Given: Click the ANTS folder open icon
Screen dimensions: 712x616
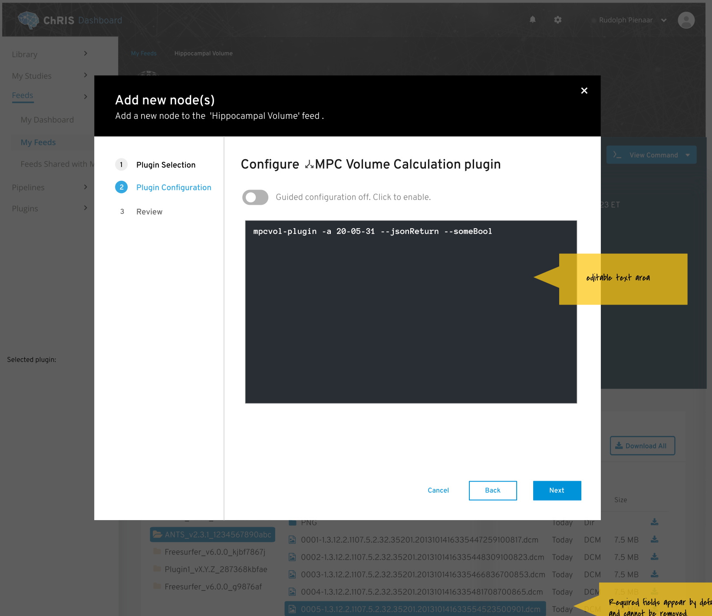Looking at the screenshot, I should tap(157, 534).
